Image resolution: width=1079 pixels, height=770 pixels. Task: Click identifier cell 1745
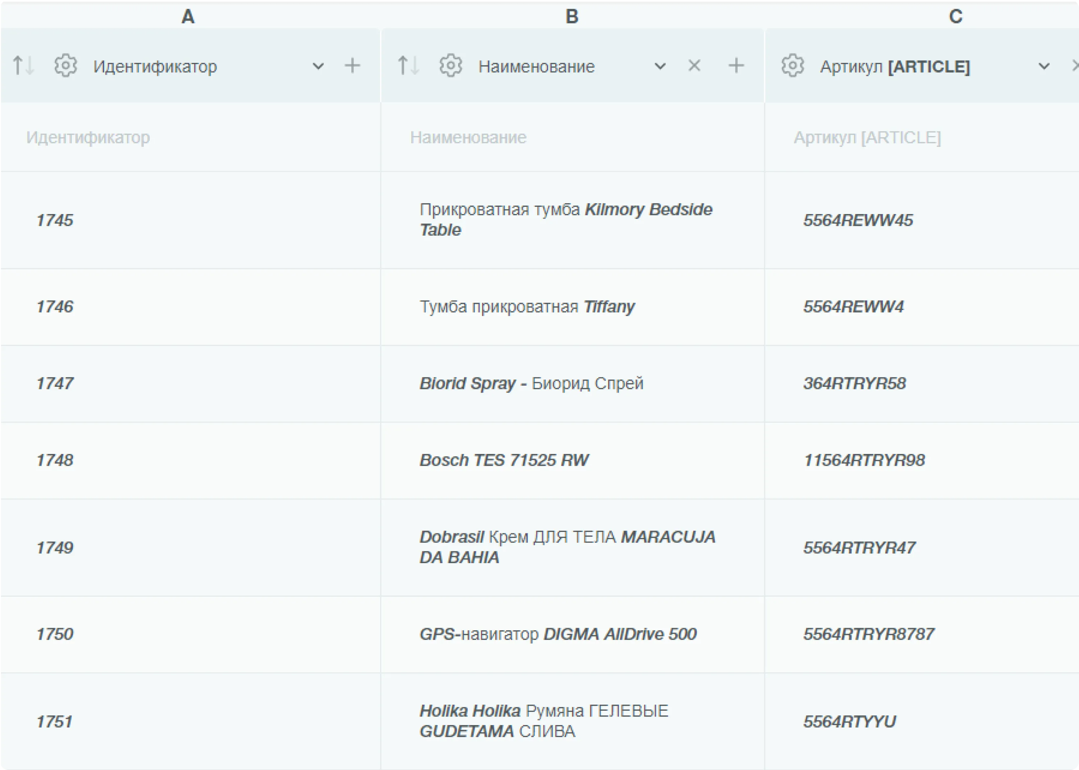[x=55, y=220]
